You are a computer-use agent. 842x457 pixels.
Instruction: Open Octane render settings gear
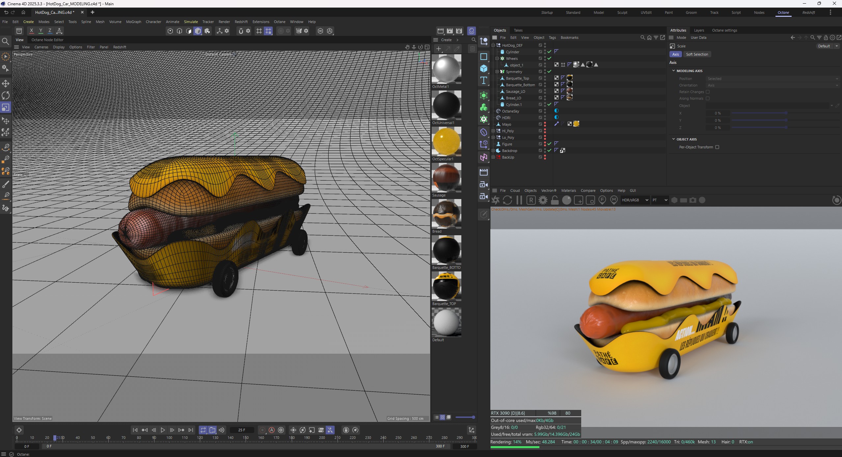(543, 200)
